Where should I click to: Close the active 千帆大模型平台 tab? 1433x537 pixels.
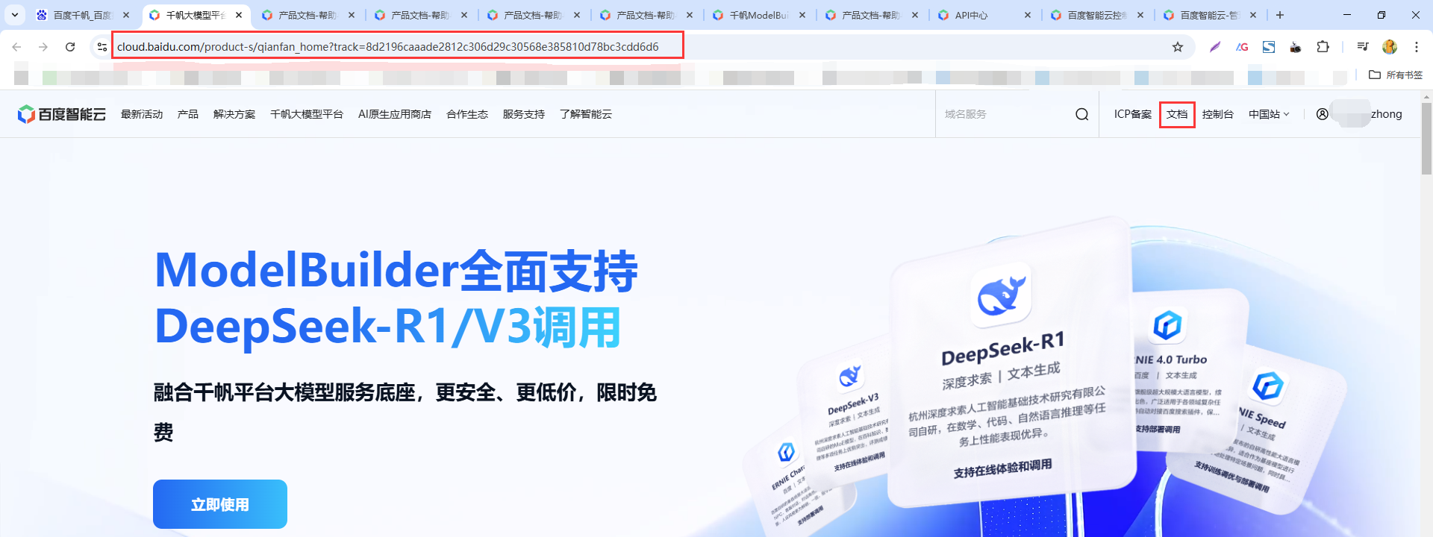click(239, 15)
